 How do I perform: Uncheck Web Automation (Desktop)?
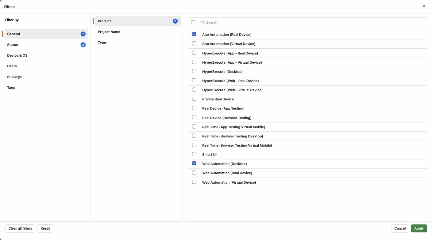click(x=194, y=163)
